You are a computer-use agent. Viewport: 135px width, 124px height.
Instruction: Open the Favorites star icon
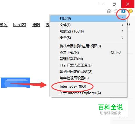tap(116, 11)
